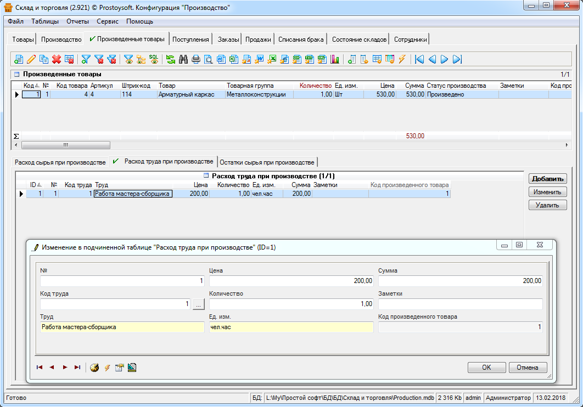
Task: Switch to the Заказы tab
Action: pyautogui.click(x=228, y=39)
